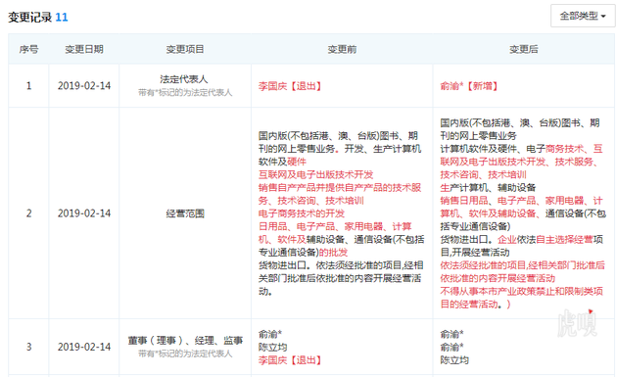Image resolution: width=617 pixels, height=377 pixels.
Task: Click 李国庆【退出】 in row one
Action: [290, 86]
